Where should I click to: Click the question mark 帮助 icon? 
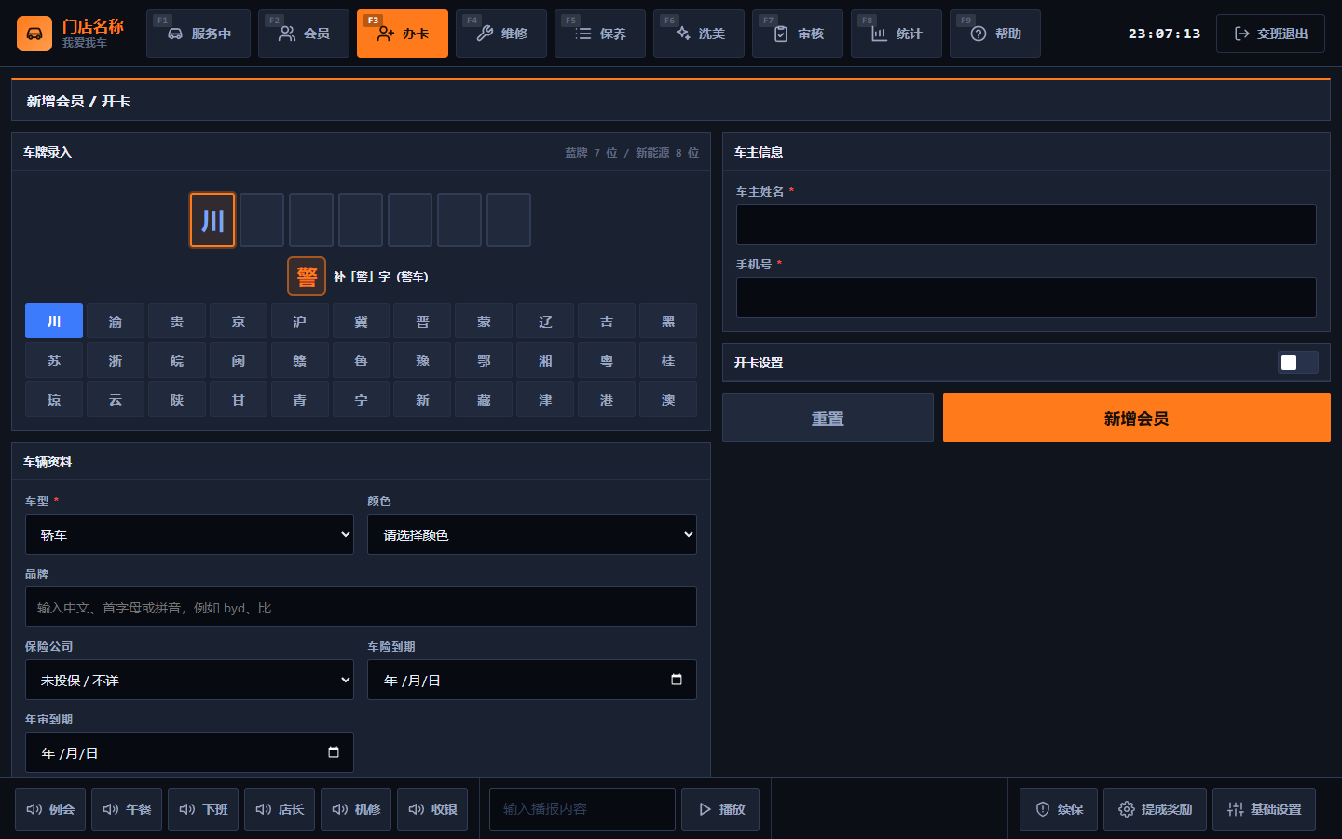979,34
